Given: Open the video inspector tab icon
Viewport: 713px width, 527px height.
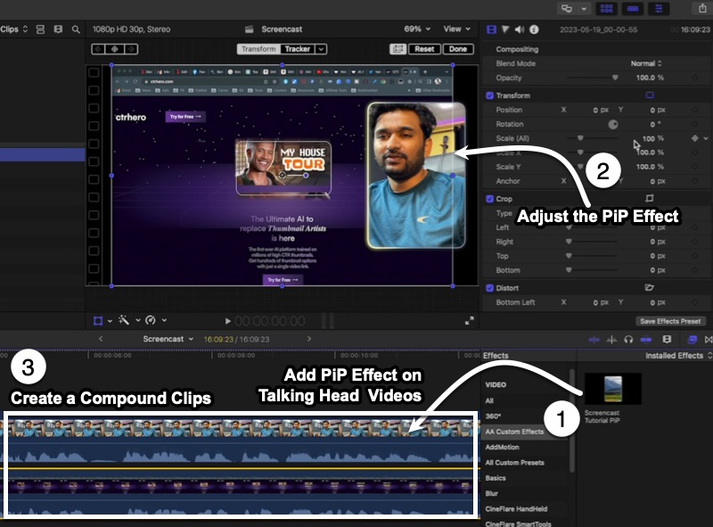Looking at the screenshot, I should [x=491, y=29].
